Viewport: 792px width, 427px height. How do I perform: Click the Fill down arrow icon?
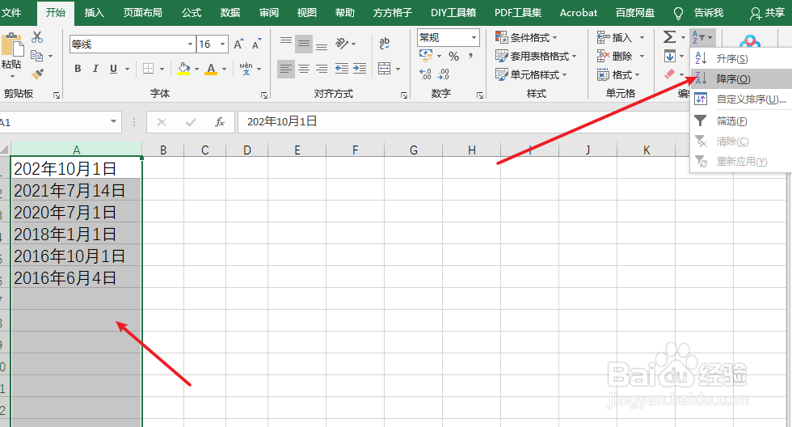click(x=670, y=56)
